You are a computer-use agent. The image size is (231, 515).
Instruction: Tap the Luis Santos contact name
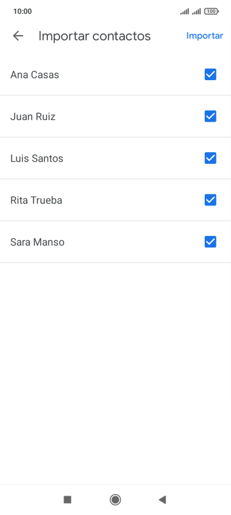[x=37, y=159]
